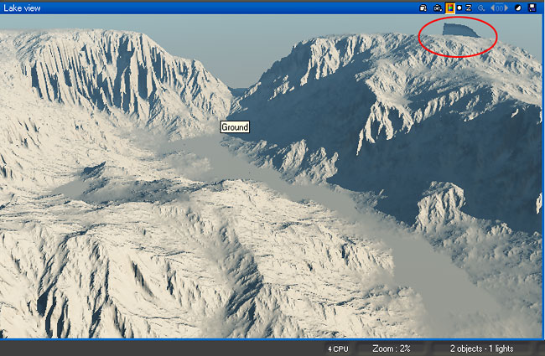Click the greyed G-buffer icon
Image resolution: width=545 pixels, height=356 pixels.
[480, 8]
